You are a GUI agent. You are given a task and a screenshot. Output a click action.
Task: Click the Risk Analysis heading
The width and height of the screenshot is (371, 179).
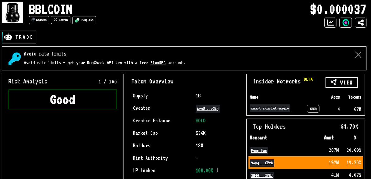pos(28,82)
